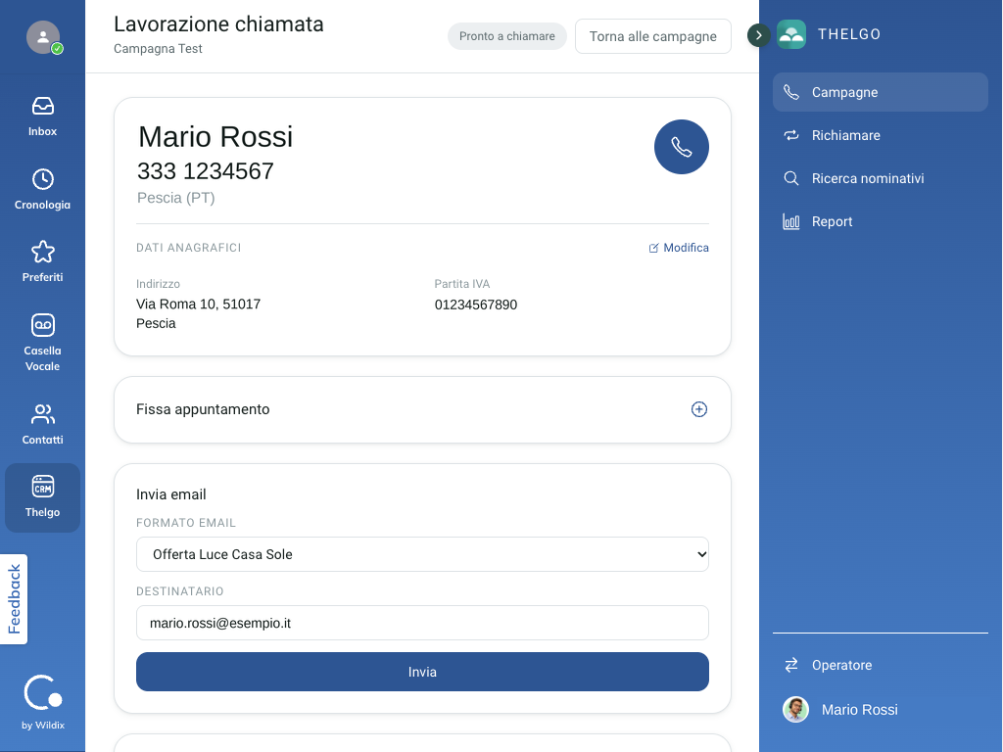Image resolution: width=1003 pixels, height=752 pixels.
Task: Click Pronto a chiamare status badge
Action: [x=506, y=36]
